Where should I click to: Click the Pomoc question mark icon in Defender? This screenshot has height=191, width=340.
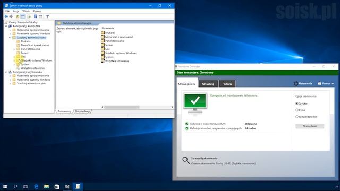[319, 84]
